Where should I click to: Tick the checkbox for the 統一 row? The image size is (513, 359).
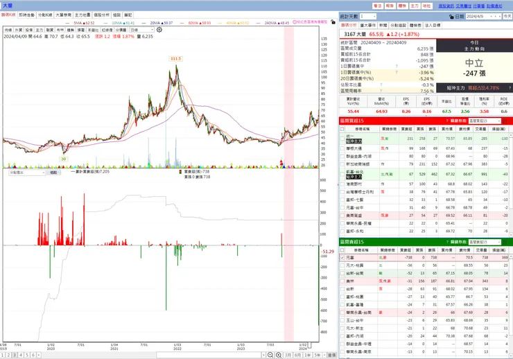tap(342, 139)
